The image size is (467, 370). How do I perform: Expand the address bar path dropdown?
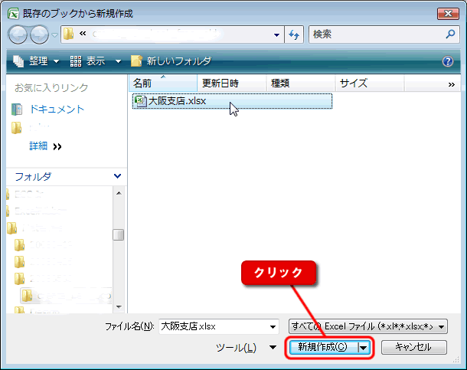click(276, 34)
